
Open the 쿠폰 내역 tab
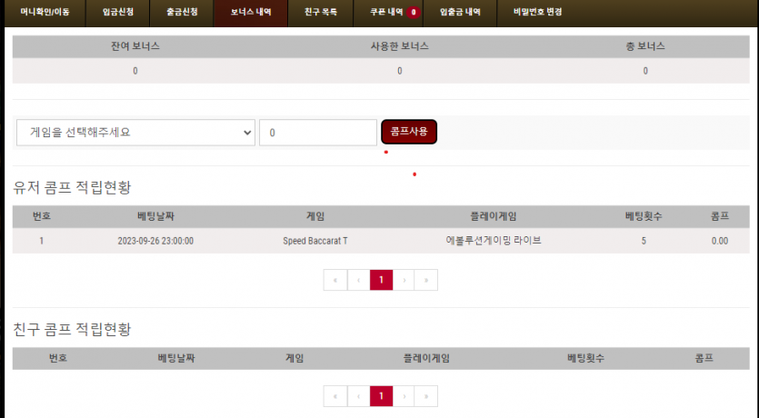[388, 13]
